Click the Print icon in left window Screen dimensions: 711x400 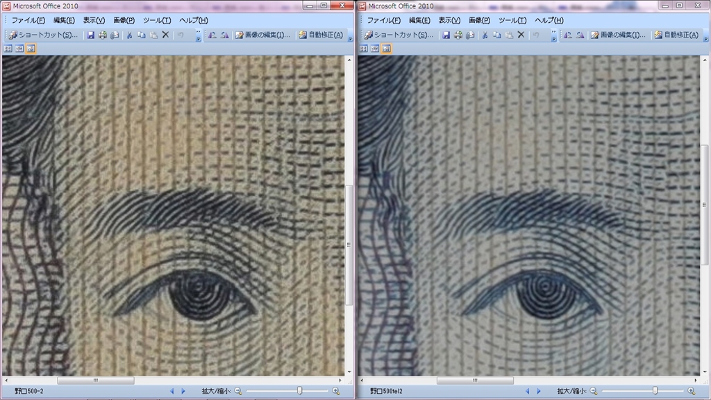tap(103, 35)
